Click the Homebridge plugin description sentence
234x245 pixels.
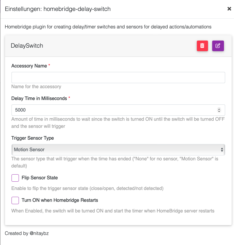point(108,27)
